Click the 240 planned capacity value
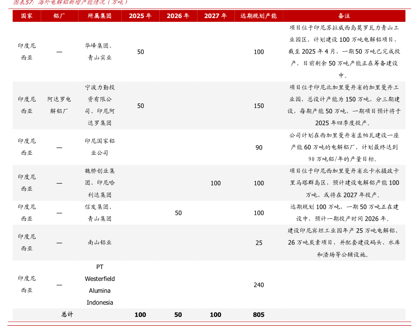 259,285
